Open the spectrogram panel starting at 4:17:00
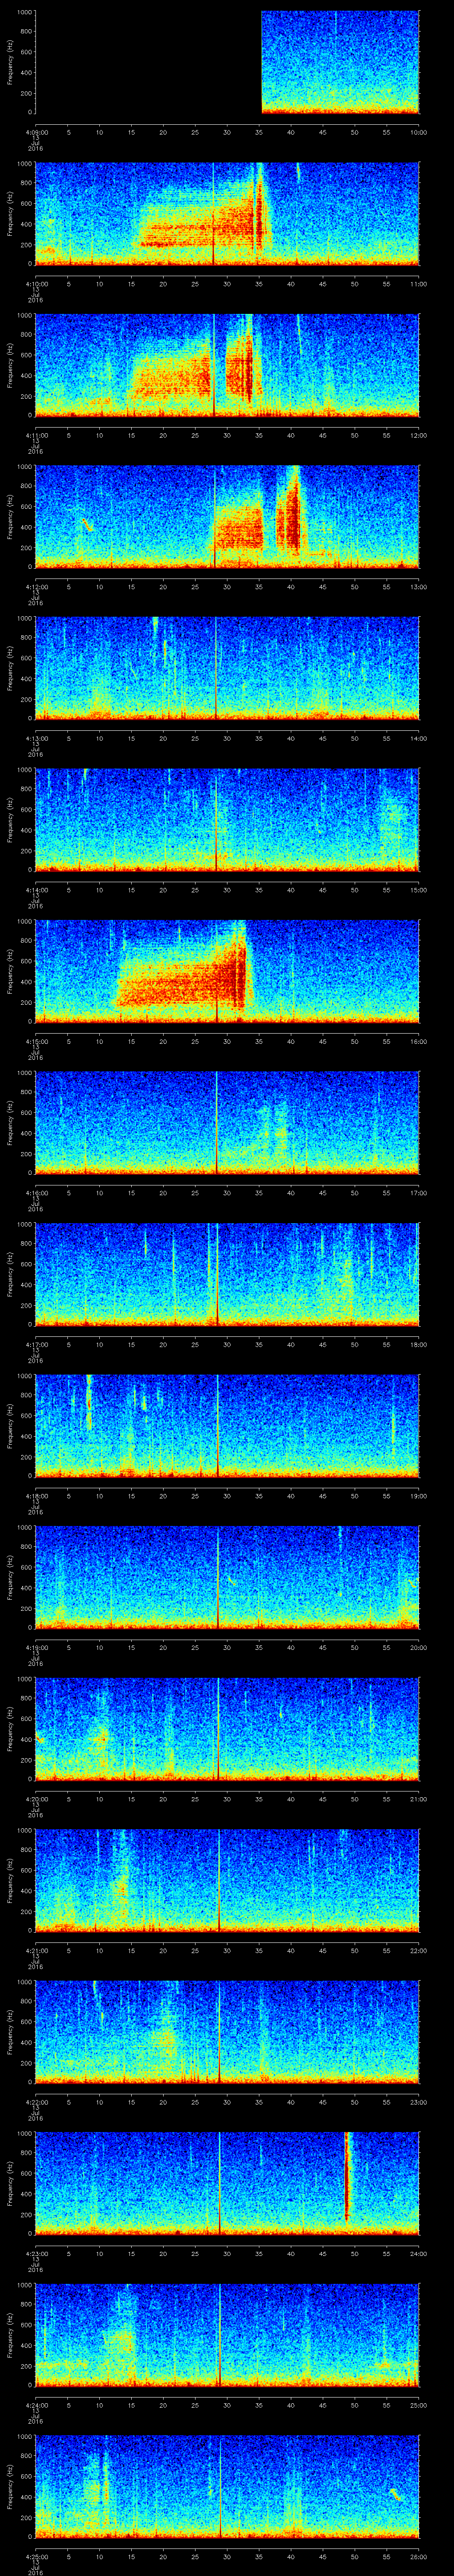Image resolution: width=454 pixels, height=2576 pixels. click(227, 1274)
